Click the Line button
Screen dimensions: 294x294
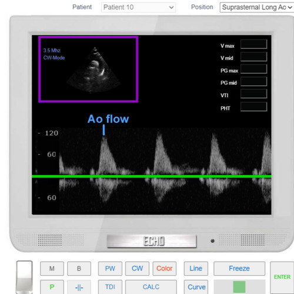point(196,269)
